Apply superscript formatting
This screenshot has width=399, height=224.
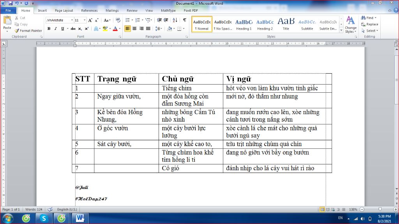click(x=87, y=28)
